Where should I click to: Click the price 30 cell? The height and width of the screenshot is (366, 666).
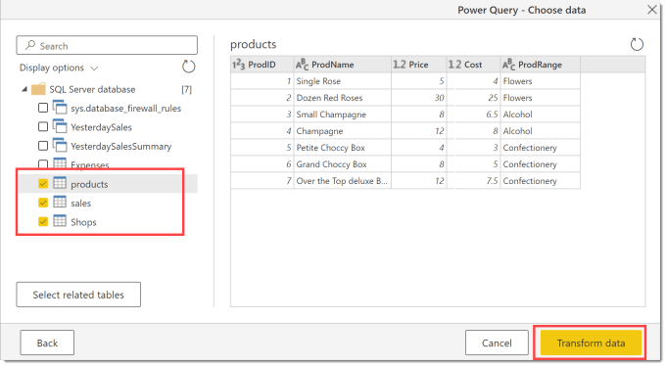pyautogui.click(x=419, y=98)
